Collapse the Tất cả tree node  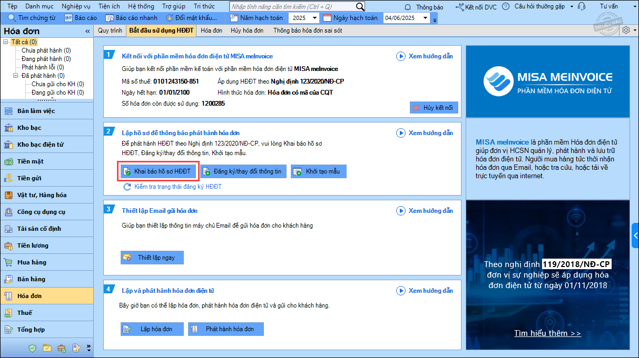coord(6,42)
